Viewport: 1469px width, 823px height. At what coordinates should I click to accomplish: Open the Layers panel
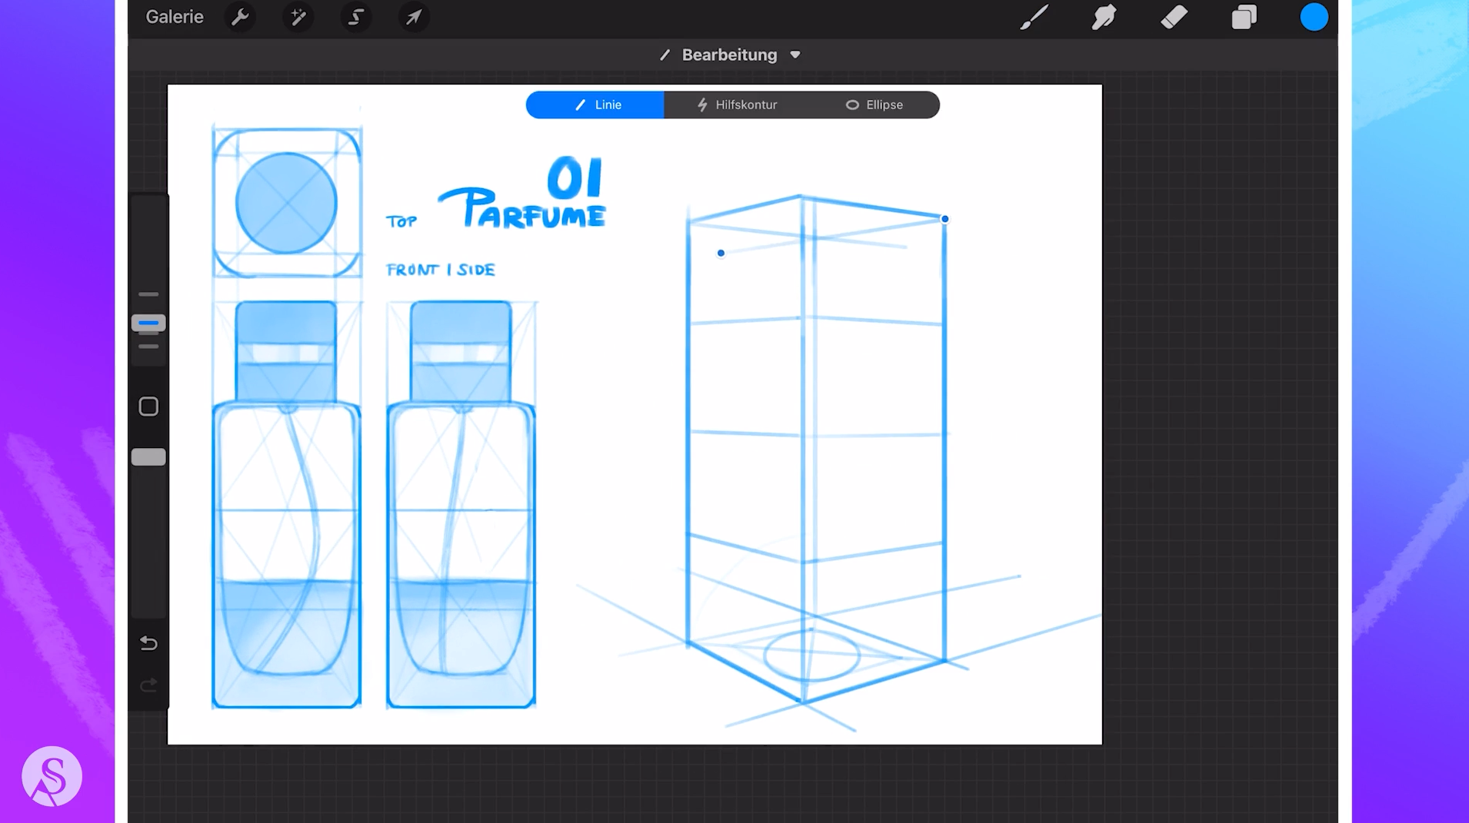pos(1244,17)
